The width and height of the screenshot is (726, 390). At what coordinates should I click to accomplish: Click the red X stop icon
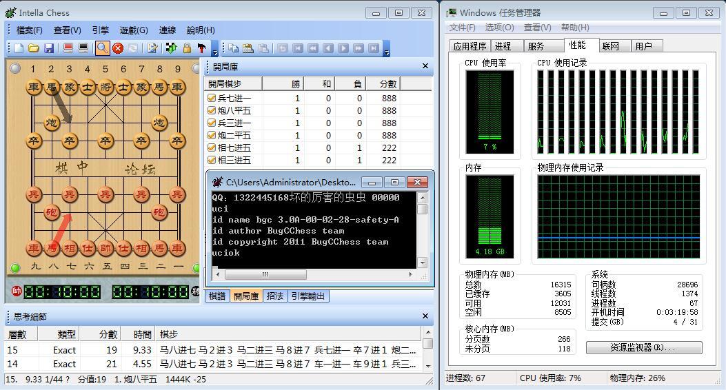[118, 48]
